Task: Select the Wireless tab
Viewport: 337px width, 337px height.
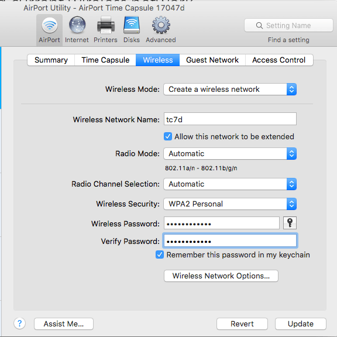Action: click(x=158, y=60)
